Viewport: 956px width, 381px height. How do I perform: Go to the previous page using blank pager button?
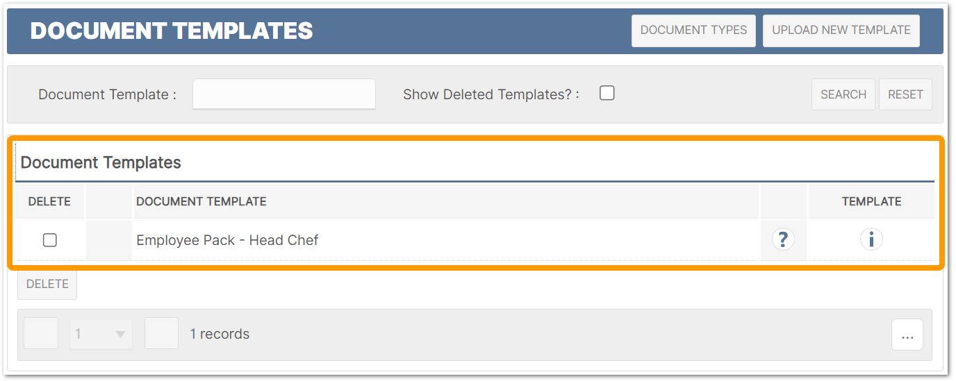pyautogui.click(x=42, y=334)
